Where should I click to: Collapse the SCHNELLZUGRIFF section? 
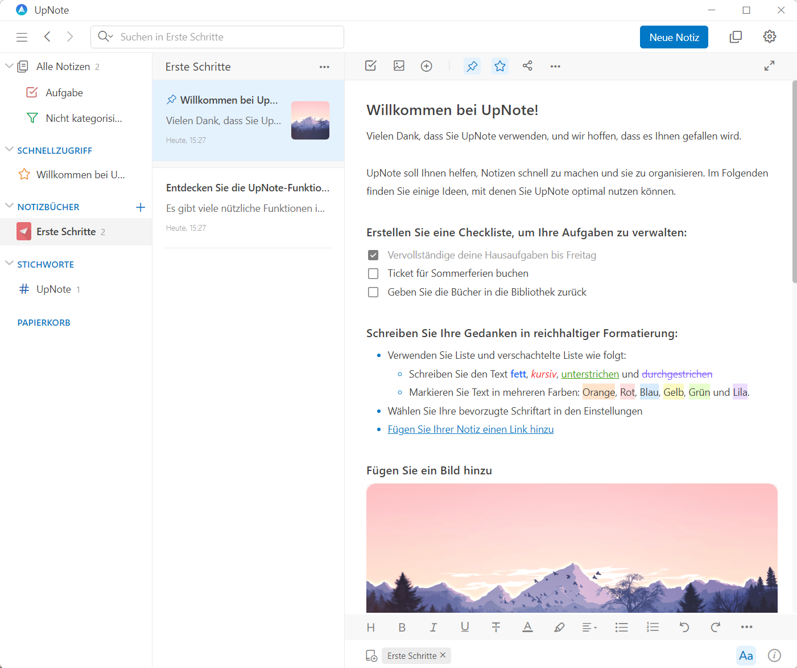(x=9, y=149)
